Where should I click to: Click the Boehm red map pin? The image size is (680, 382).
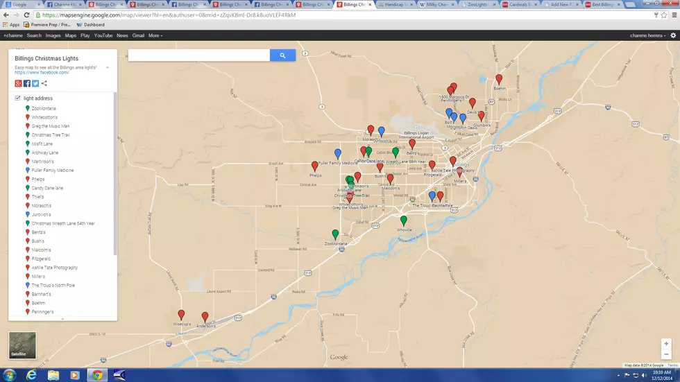[x=499, y=79]
